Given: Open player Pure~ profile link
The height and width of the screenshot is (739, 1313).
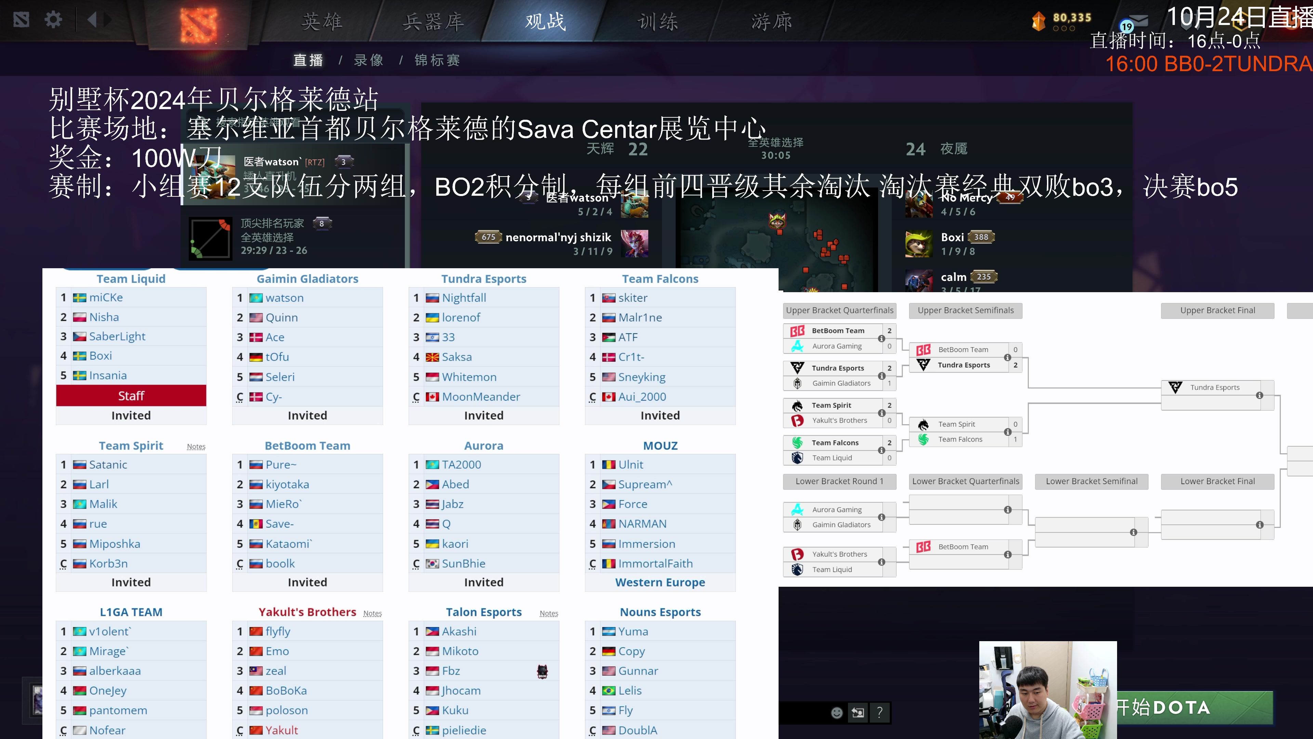Looking at the screenshot, I should (x=281, y=465).
